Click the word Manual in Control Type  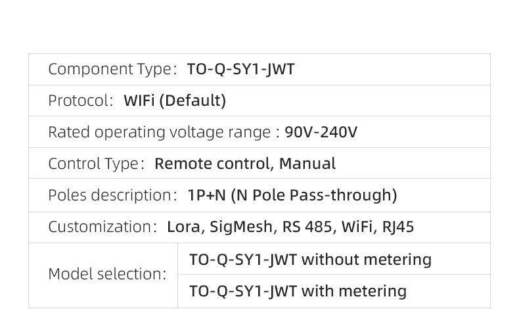coord(307,164)
